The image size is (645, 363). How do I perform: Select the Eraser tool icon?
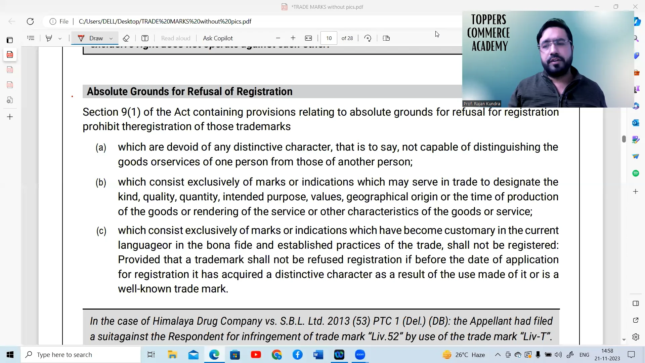[x=126, y=38]
